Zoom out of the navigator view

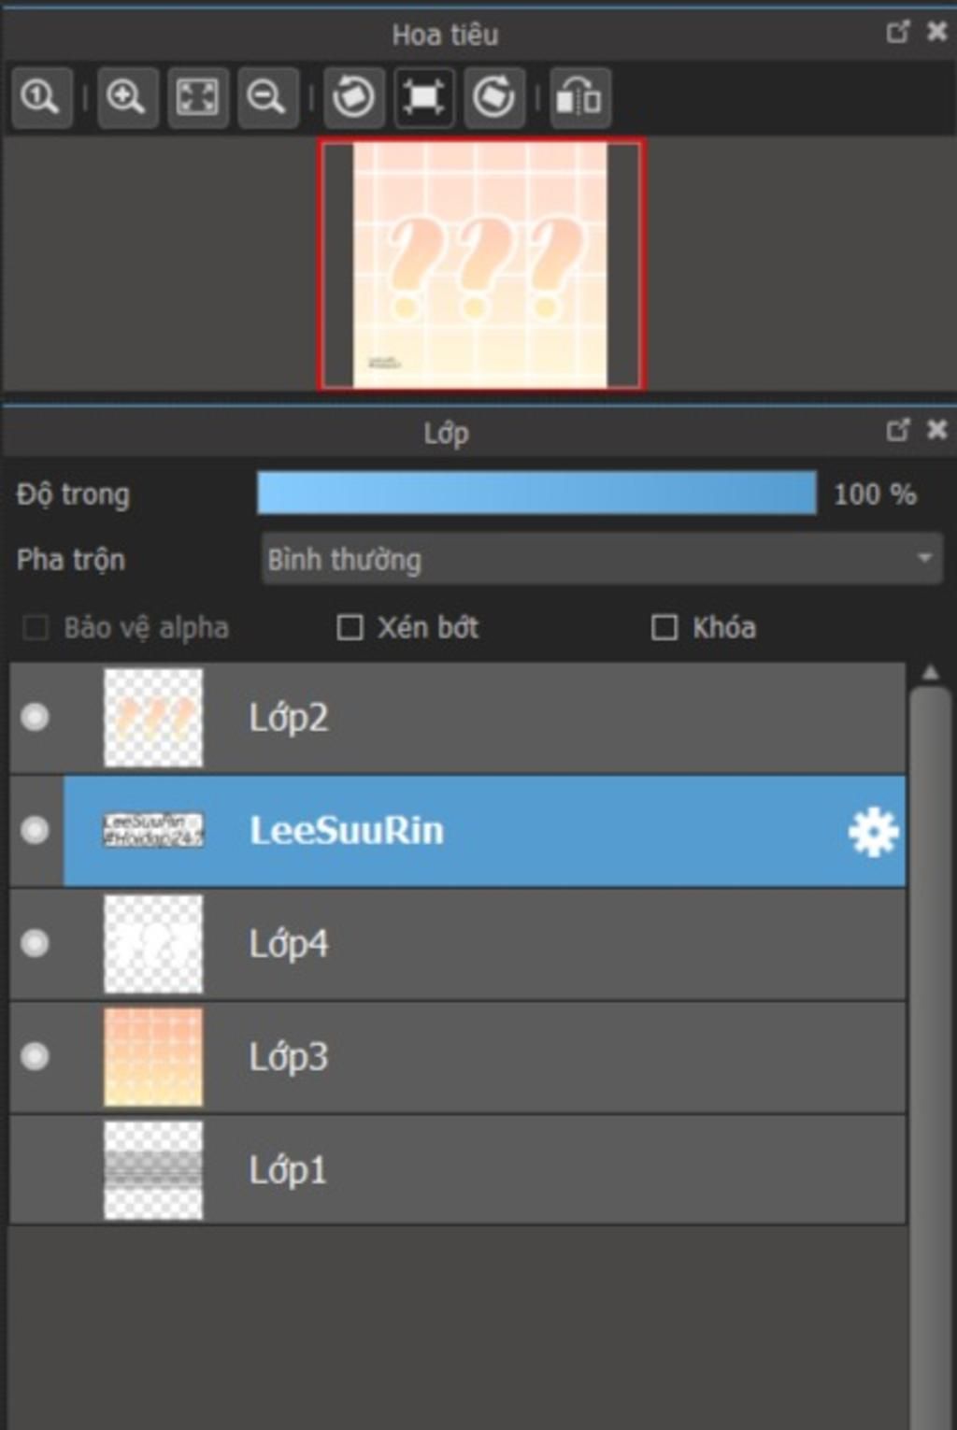pyautogui.click(x=267, y=97)
